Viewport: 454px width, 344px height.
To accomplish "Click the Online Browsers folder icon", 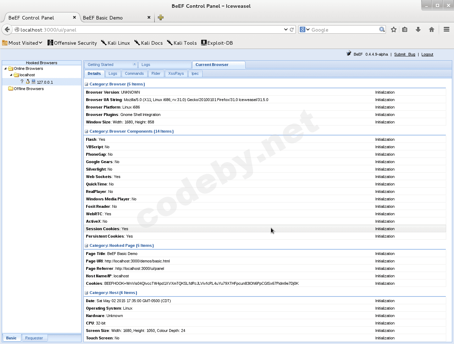I will coord(11,69).
